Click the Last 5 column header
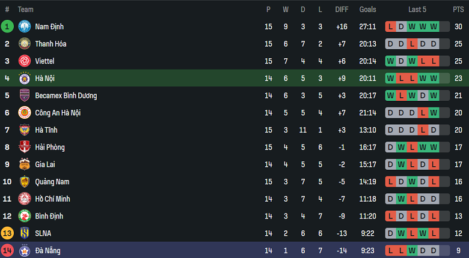This screenshot has width=469, height=258. 417,10
